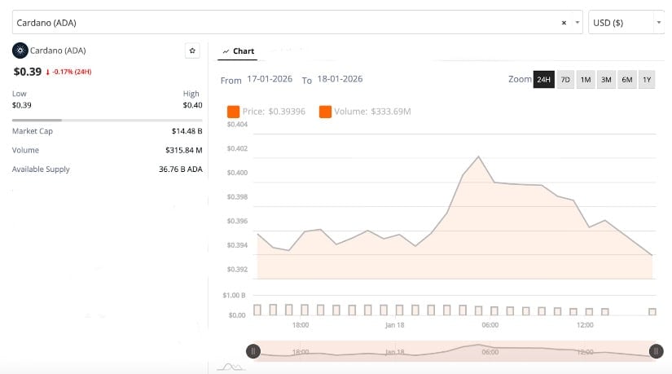Screen dimensions: 672x374
Task: Click the red down arrow beside -0.17%
Action: pyautogui.click(x=48, y=72)
